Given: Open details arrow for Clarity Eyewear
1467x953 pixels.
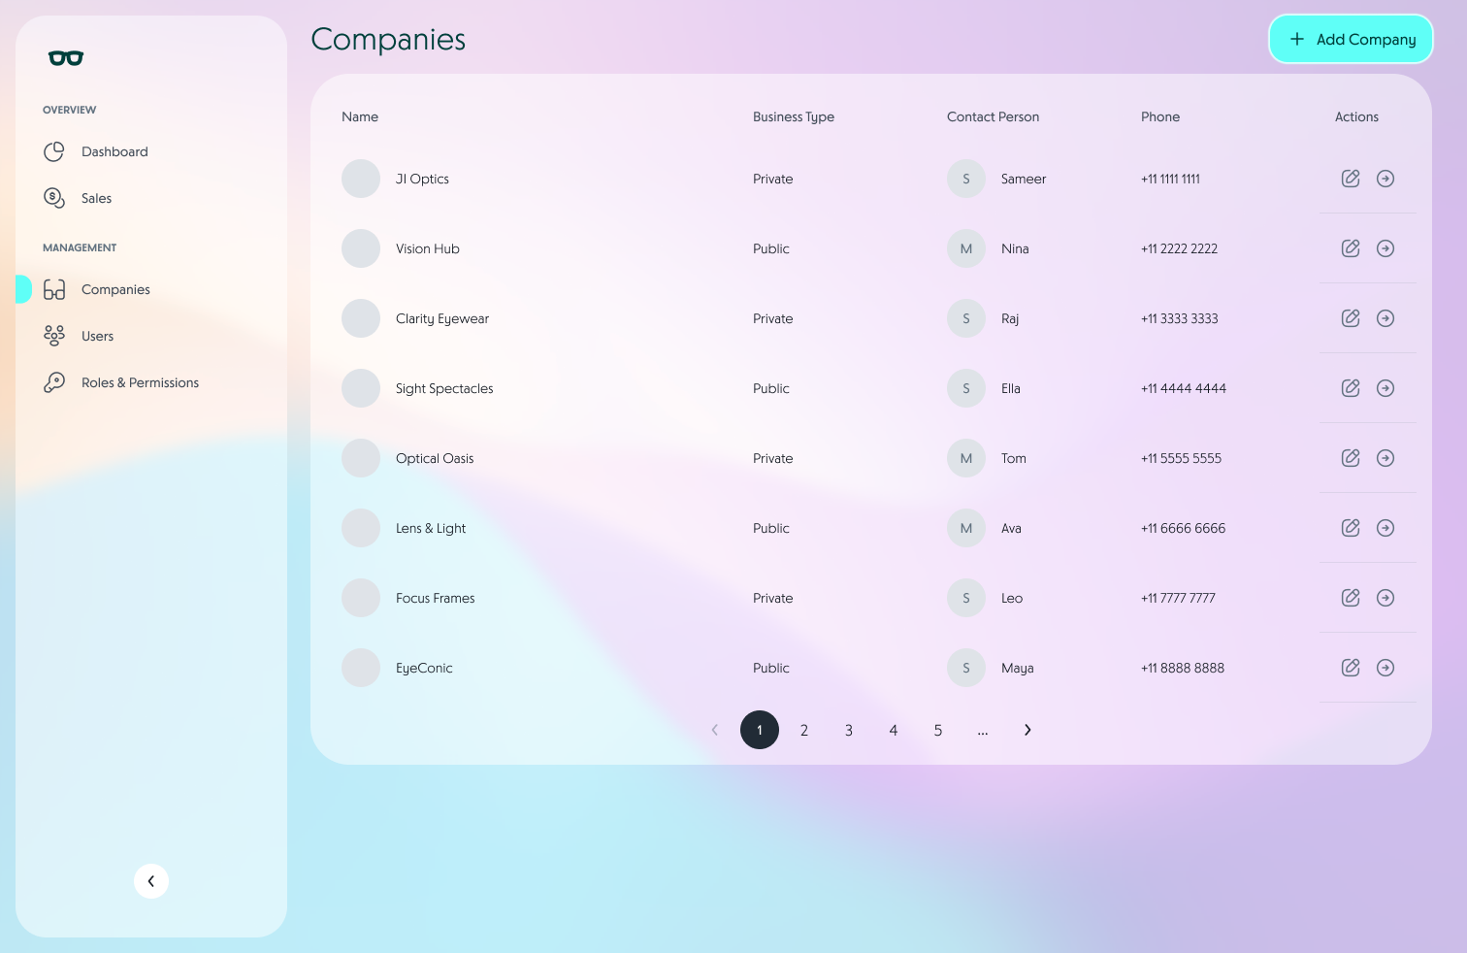Looking at the screenshot, I should pos(1385,318).
